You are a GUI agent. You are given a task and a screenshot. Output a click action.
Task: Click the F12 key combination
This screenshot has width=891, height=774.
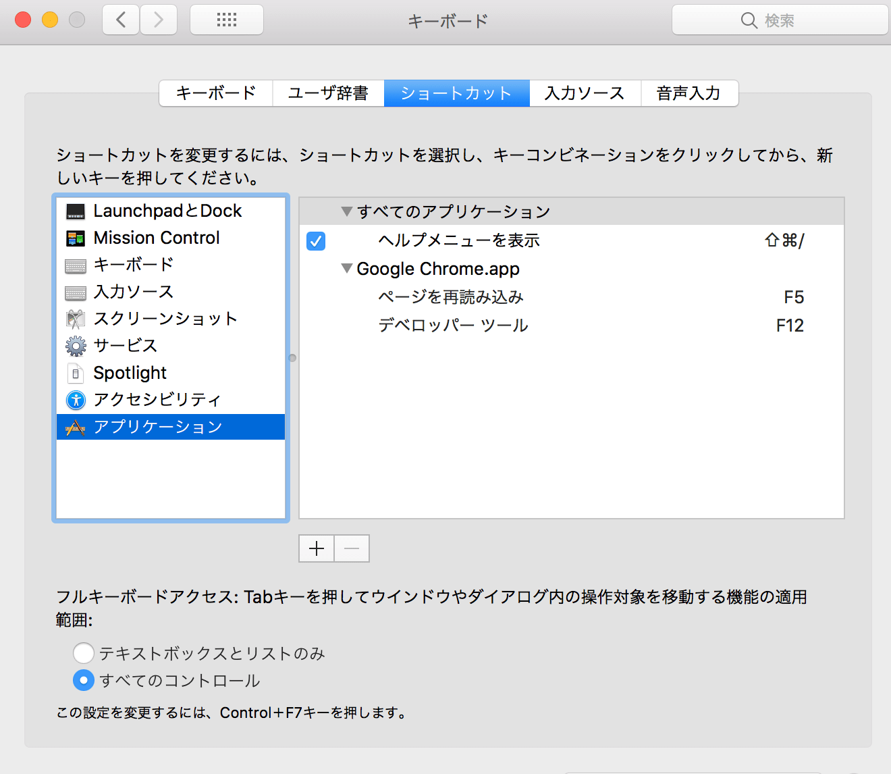coord(790,326)
